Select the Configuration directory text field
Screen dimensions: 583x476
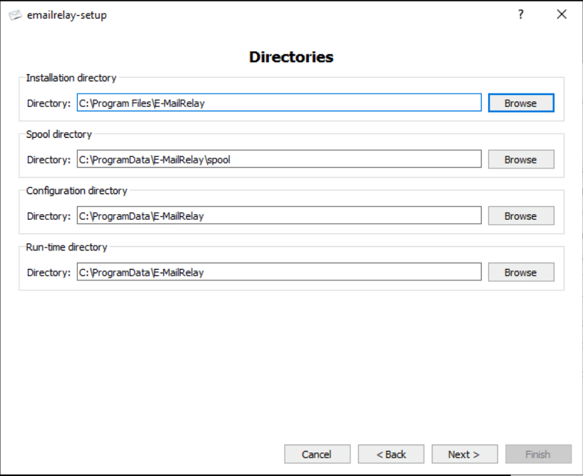point(279,216)
